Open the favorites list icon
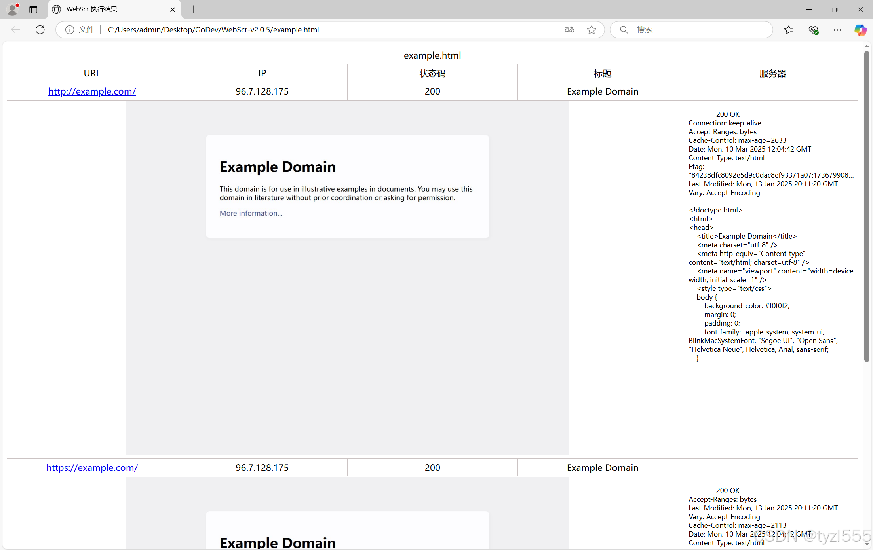Screen dimensions: 873x550 point(788,30)
